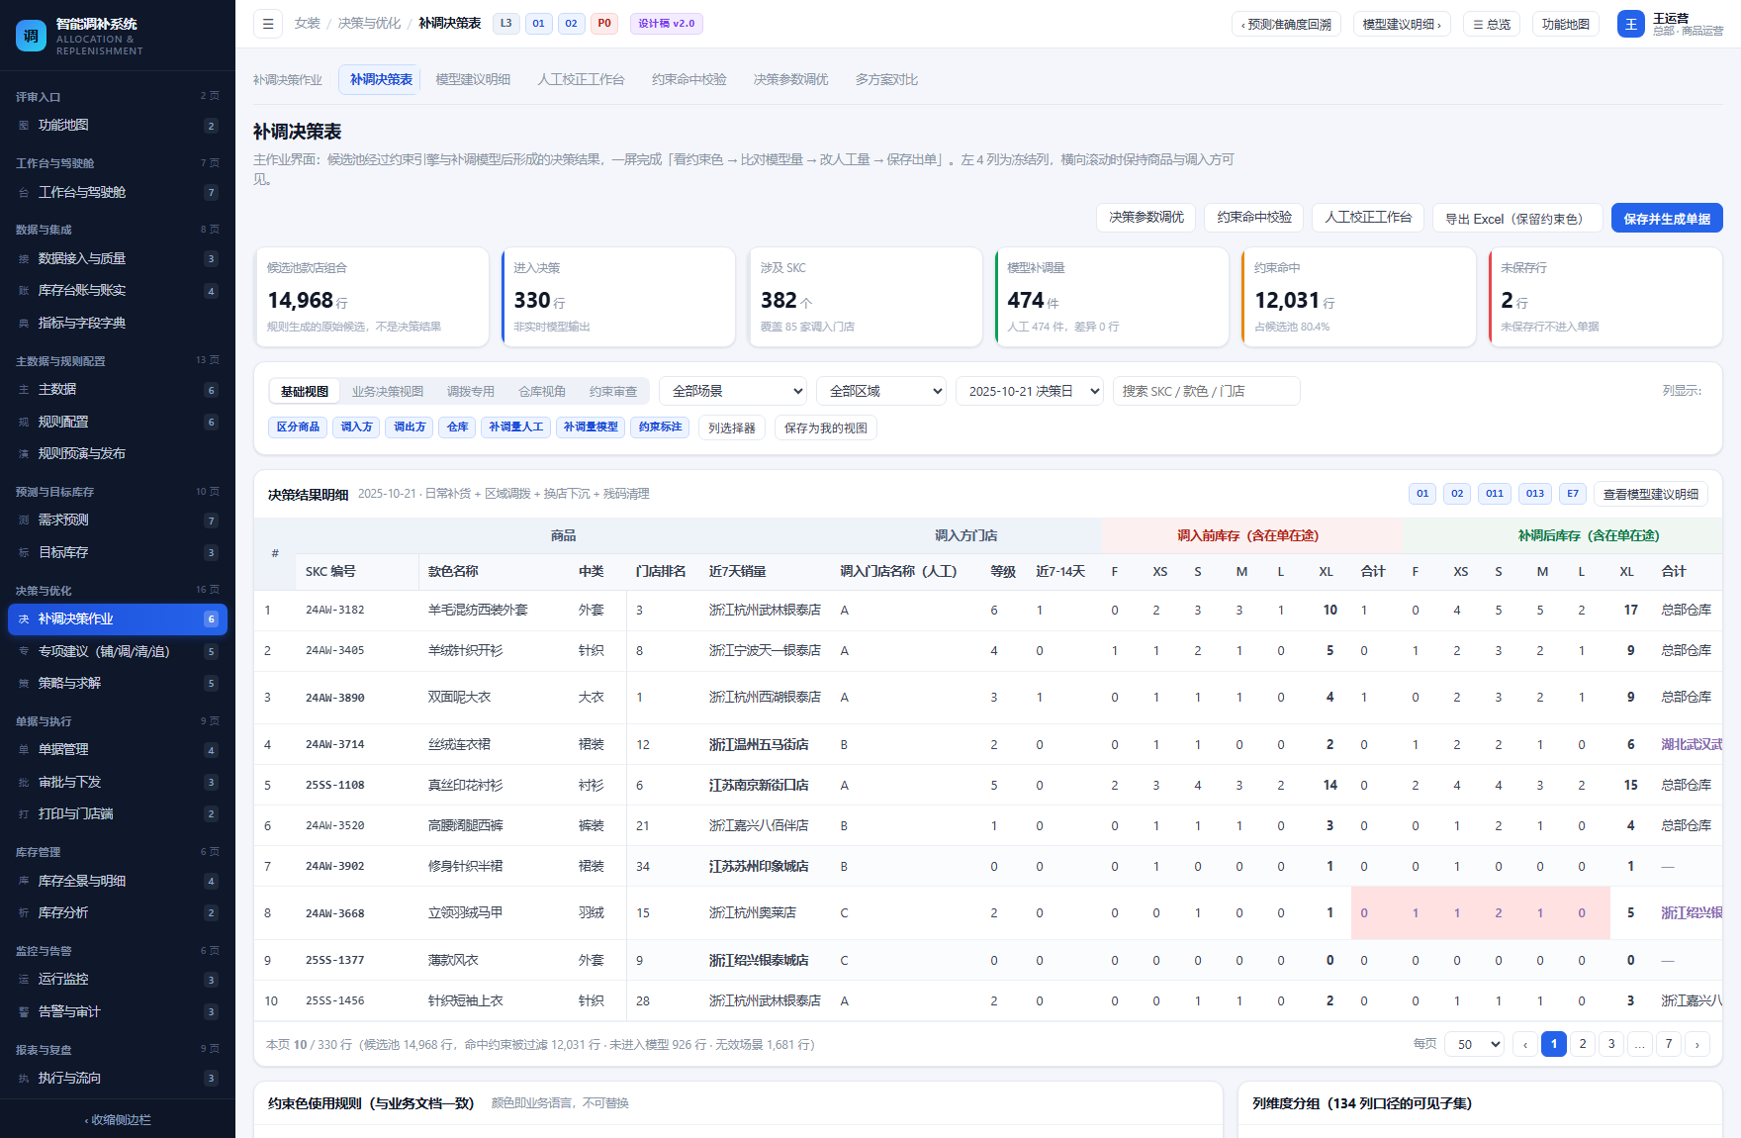Click the user avatar icon 王
Image resolution: width=1741 pixels, height=1138 pixels.
click(x=1630, y=24)
